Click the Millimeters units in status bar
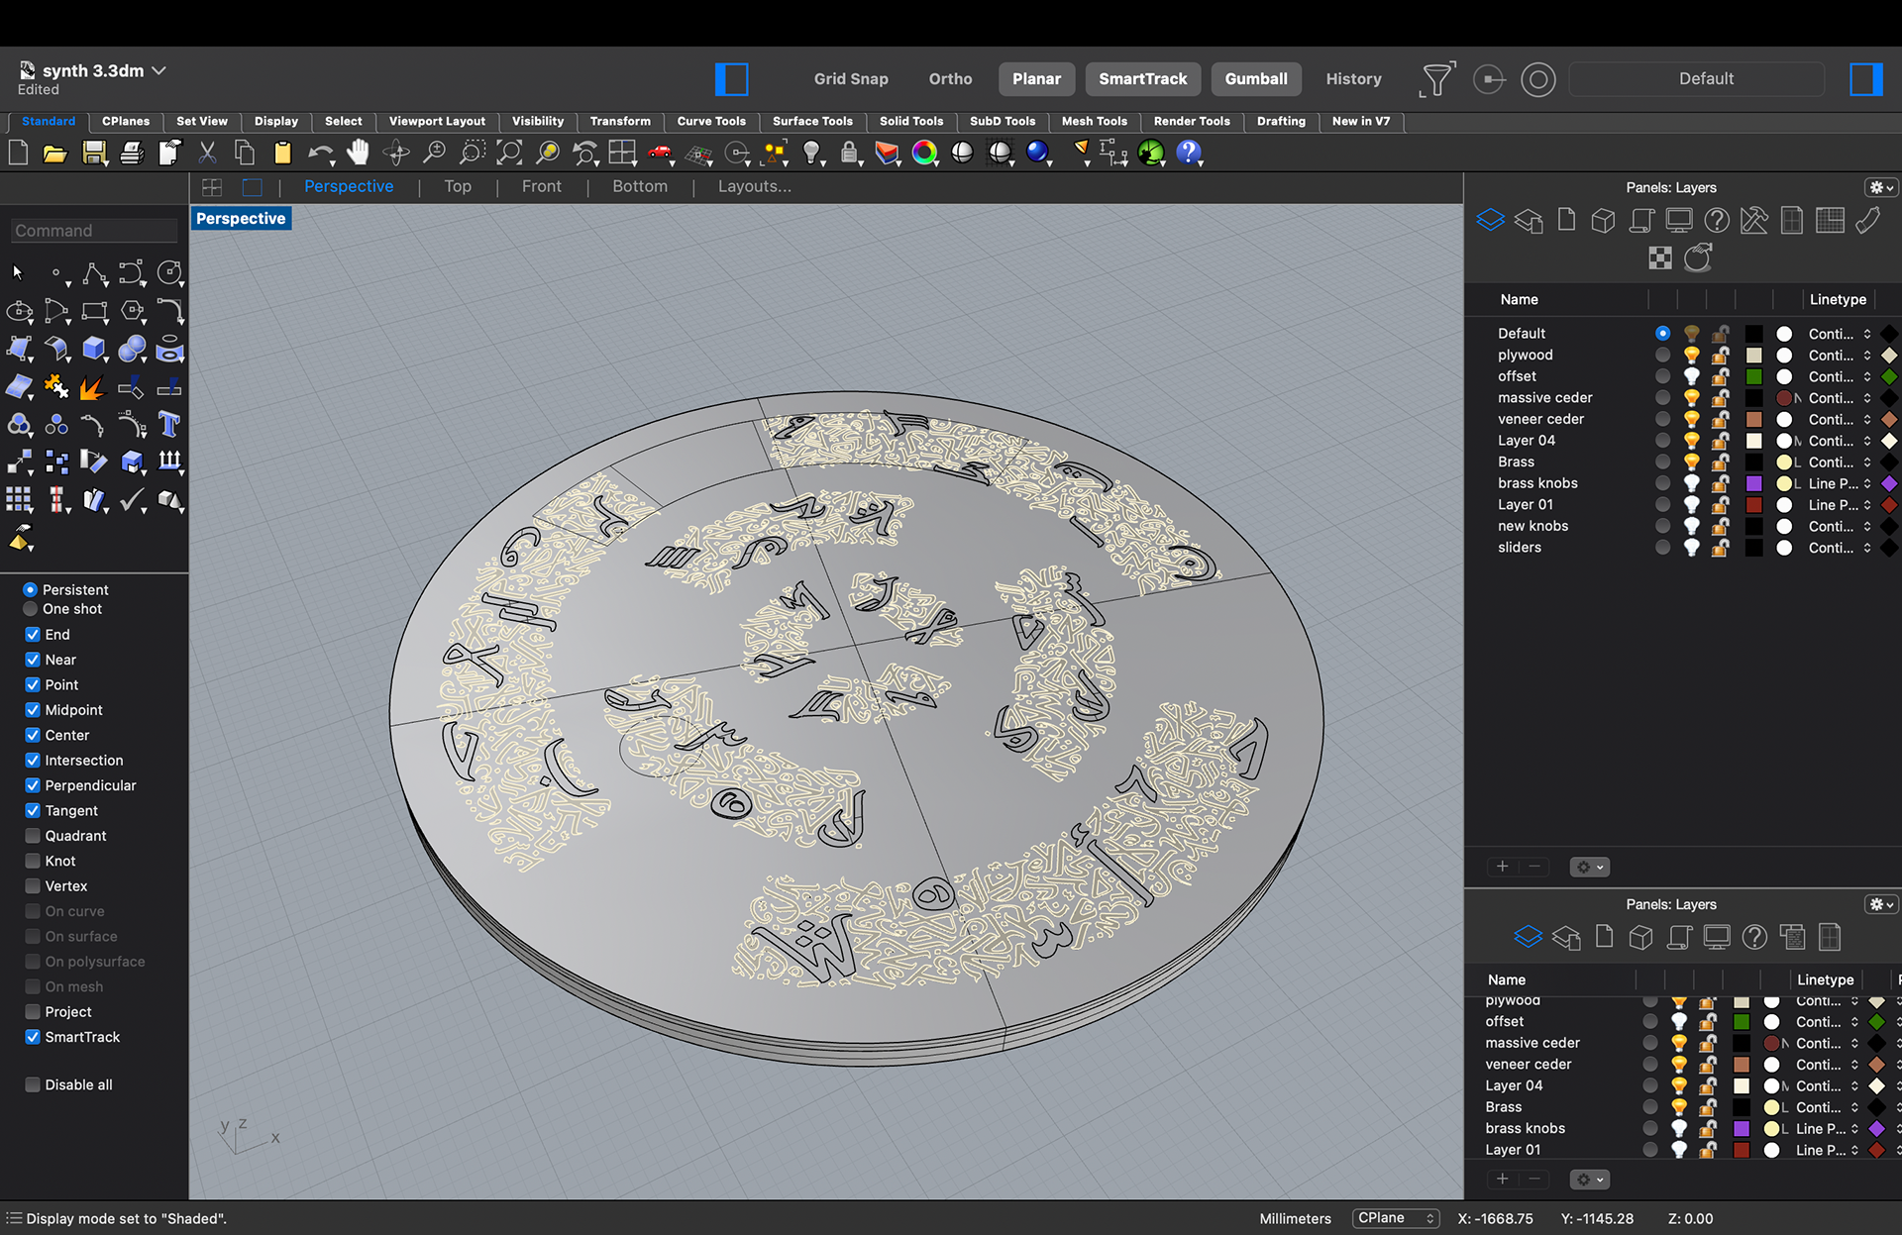 tap(1295, 1218)
